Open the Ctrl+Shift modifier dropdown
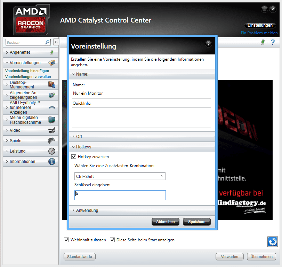This screenshot has height=267, width=282. click(x=120, y=176)
